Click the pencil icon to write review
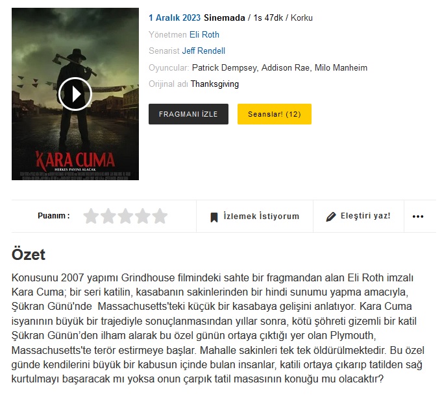Viewport: 442px width, 398px height. [x=331, y=217]
